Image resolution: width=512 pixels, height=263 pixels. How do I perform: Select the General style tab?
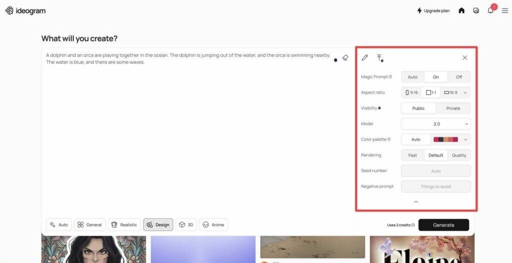90,225
